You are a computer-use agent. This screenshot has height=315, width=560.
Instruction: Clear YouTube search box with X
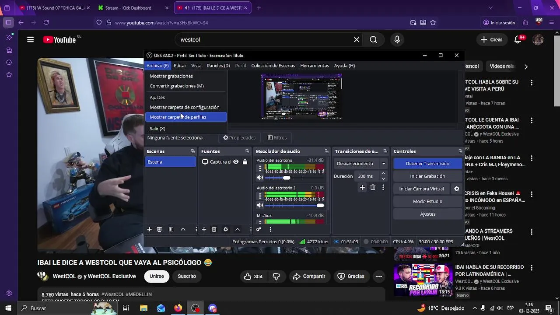(357, 40)
